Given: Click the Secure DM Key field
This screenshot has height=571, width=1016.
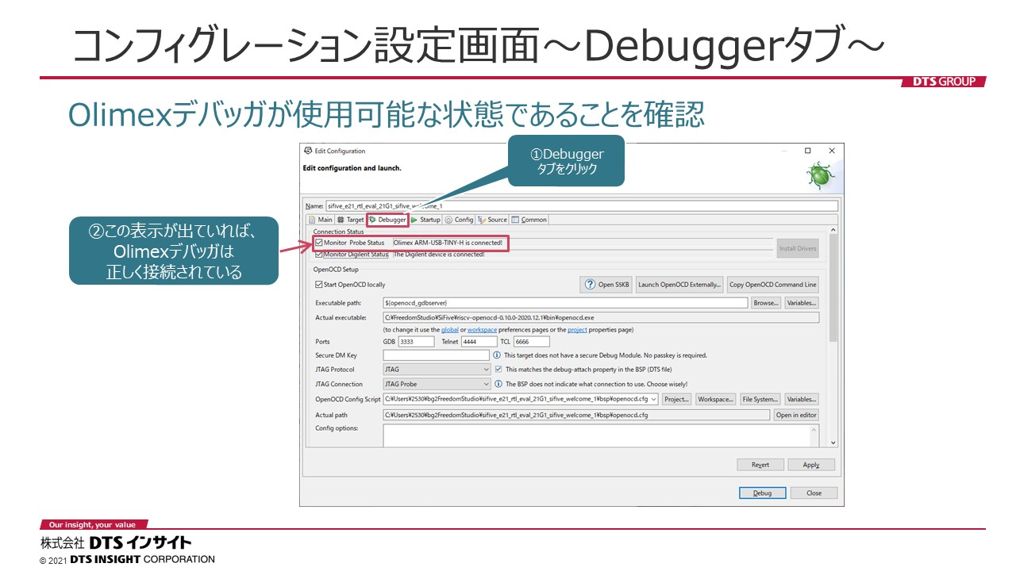Looking at the screenshot, I should click(x=436, y=355).
